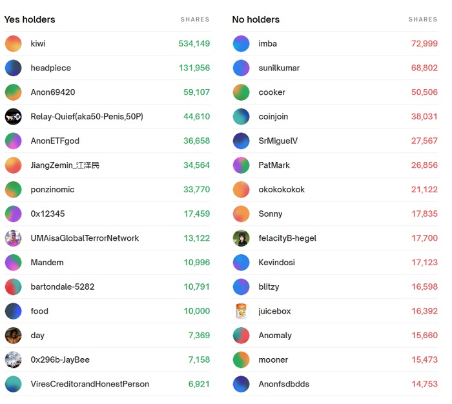452x404 pixels.
Task: Click 0x296b-JayBee's profile photo
Action: [14, 360]
